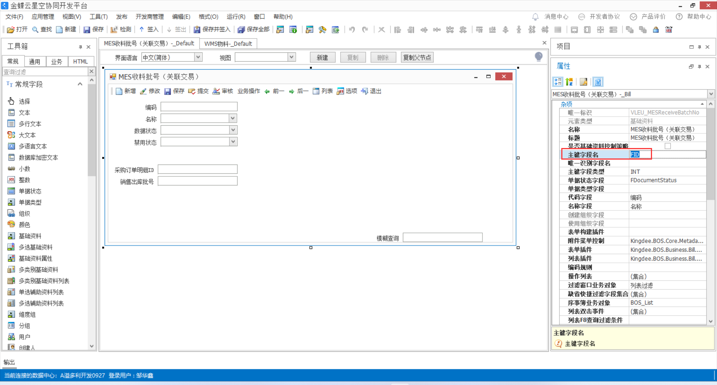Open the 格式(O) menu
The width and height of the screenshot is (717, 385).
point(208,16)
